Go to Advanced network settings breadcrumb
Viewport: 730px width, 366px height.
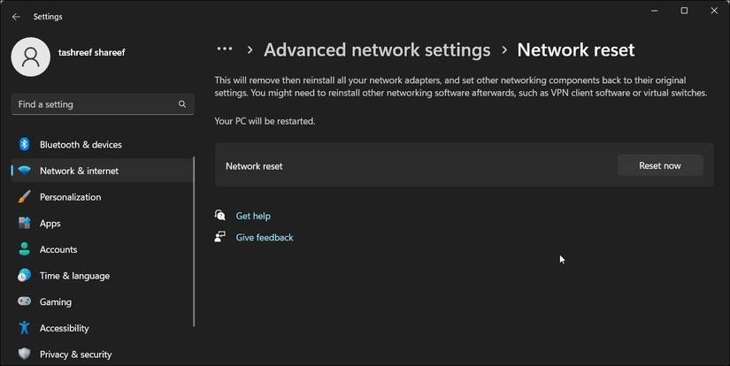pos(377,50)
